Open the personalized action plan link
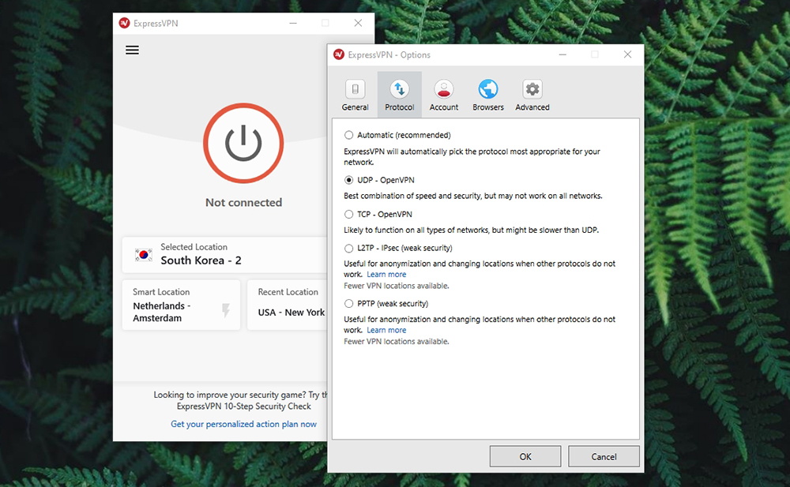This screenshot has width=790, height=487. tap(244, 424)
